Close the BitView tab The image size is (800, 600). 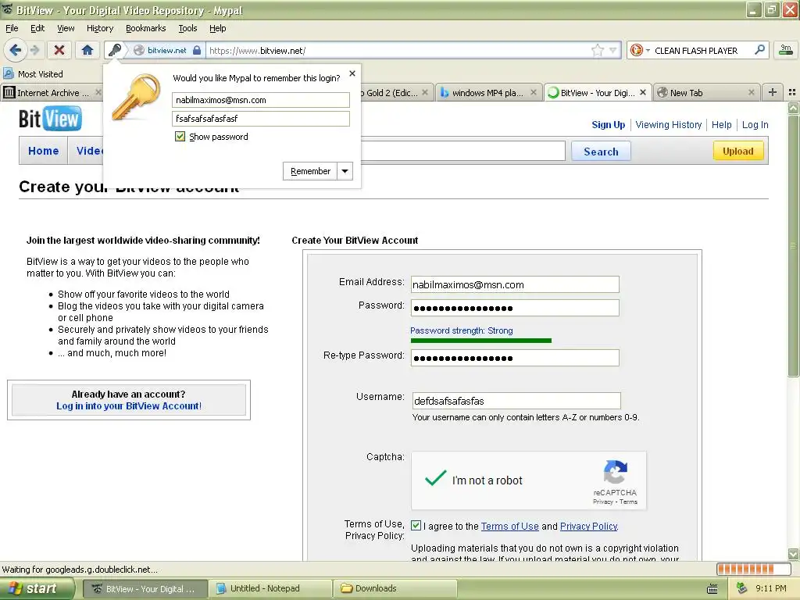pos(643,92)
